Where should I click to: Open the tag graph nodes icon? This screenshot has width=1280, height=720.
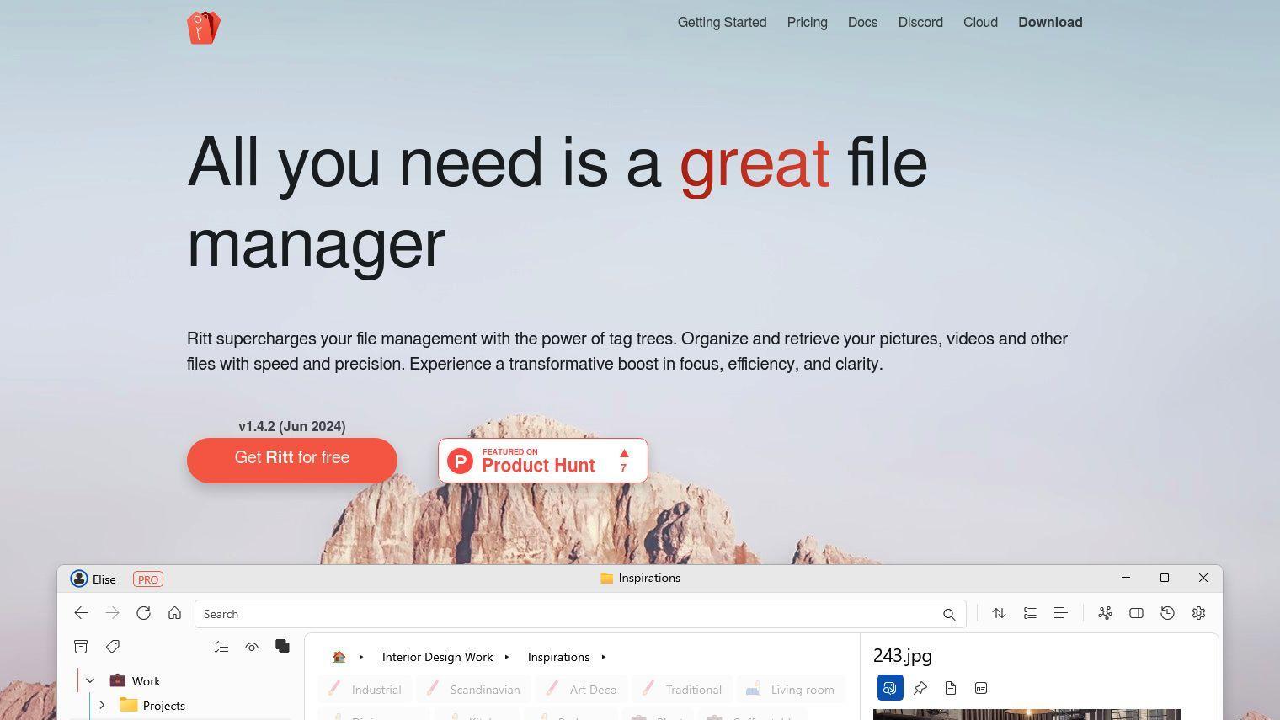pyautogui.click(x=1105, y=613)
